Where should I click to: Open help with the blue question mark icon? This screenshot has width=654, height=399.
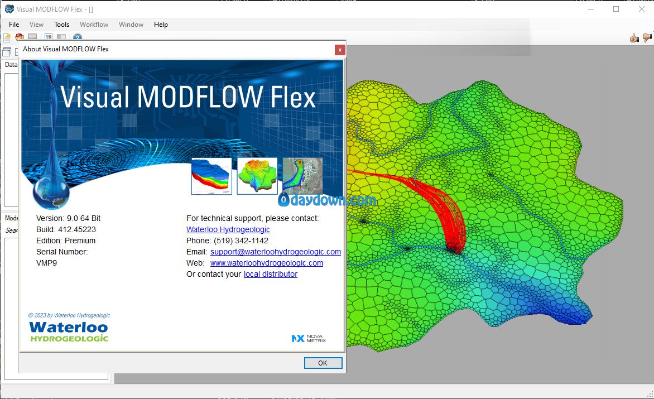(x=78, y=37)
